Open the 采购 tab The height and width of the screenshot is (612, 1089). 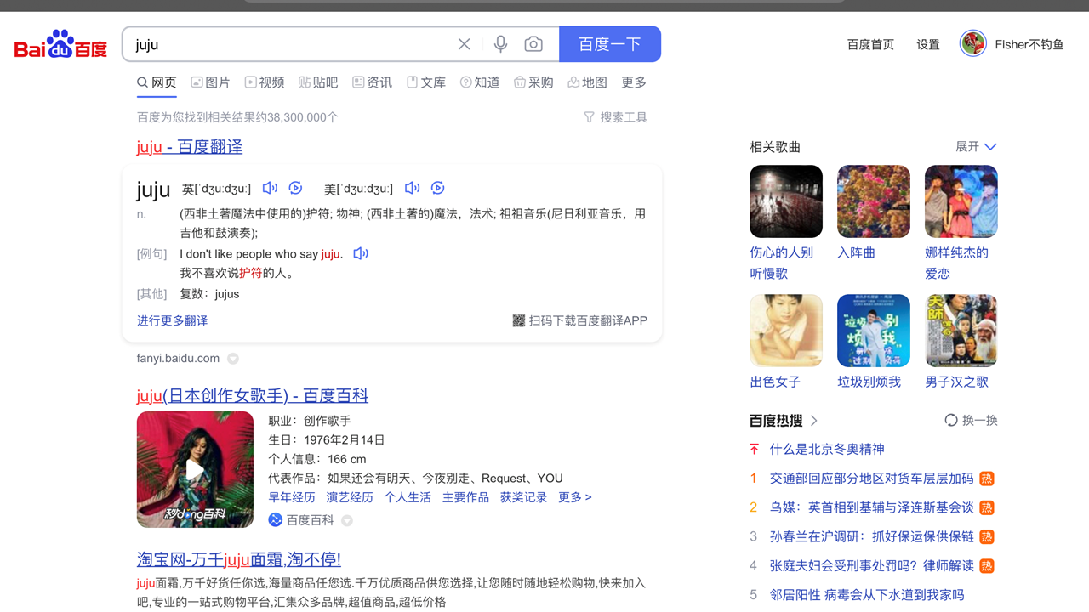(533, 82)
